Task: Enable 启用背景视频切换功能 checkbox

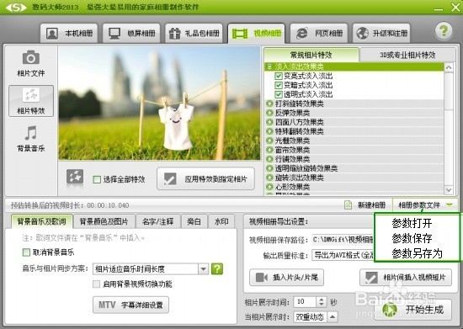Action: (x=96, y=284)
